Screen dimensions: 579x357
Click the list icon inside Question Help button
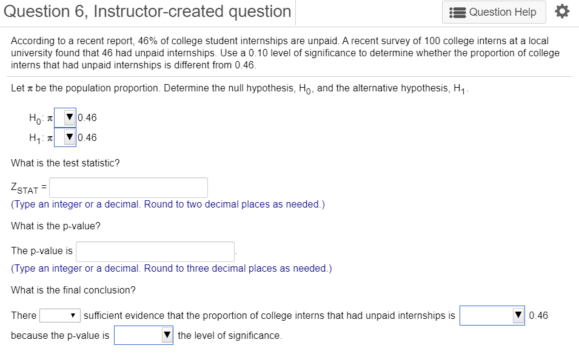click(x=459, y=11)
